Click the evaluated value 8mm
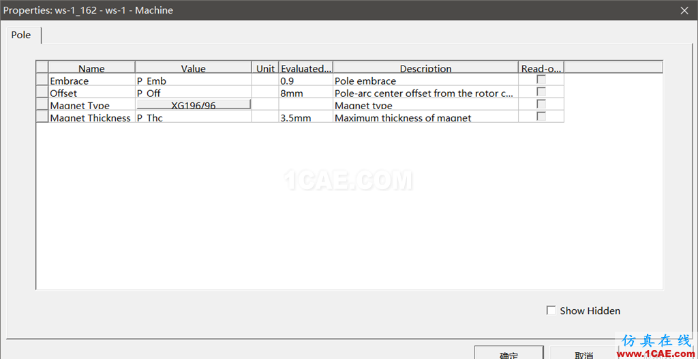The width and height of the screenshot is (698, 359). [306, 92]
